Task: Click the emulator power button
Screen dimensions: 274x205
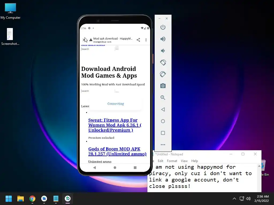Action: click(x=163, y=27)
